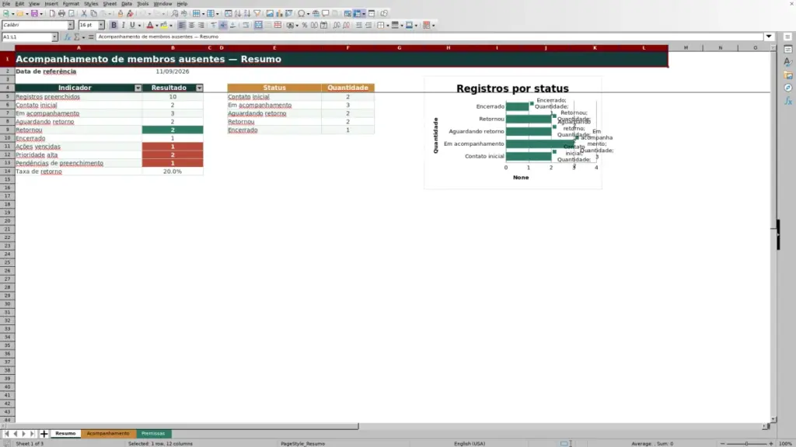Click the Formula equals button
Screen dimensions: 796x447
tap(91, 36)
